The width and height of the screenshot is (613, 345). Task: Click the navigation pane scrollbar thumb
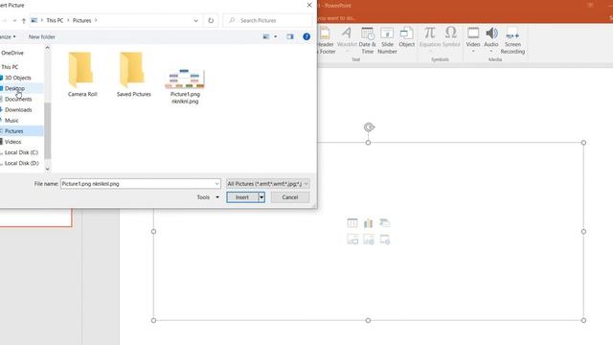coord(48,130)
